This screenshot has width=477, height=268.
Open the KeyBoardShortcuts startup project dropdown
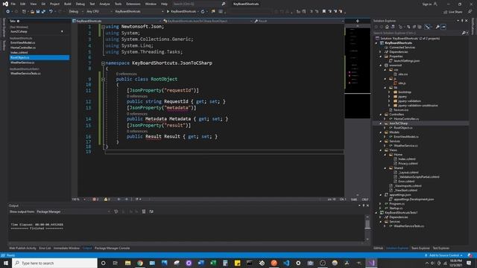[x=139, y=12]
